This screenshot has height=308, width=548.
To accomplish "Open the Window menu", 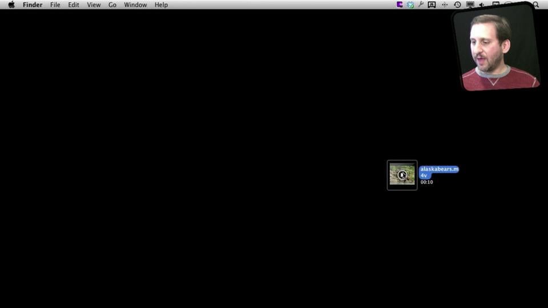I will [135, 5].
